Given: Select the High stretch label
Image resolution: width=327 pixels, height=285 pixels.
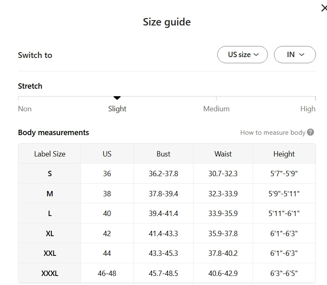Looking at the screenshot, I should click(x=308, y=109).
